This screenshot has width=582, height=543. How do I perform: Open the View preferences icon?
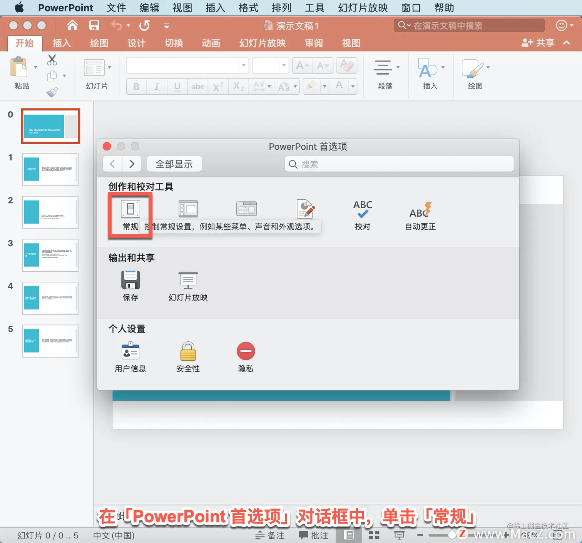[x=188, y=209]
